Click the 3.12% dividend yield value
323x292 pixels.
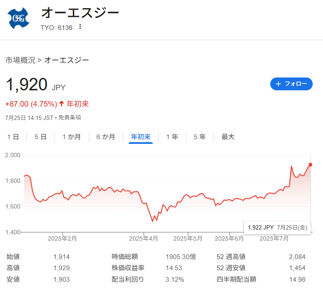(175, 280)
